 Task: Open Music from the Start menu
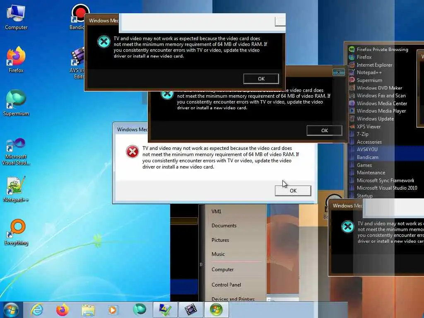218,254
